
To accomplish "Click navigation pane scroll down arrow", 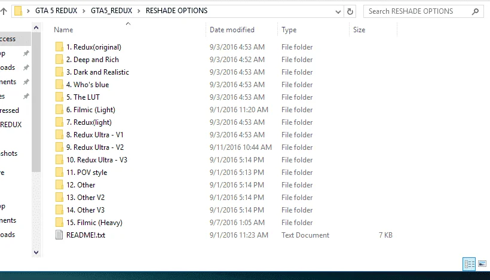I will click(36, 252).
